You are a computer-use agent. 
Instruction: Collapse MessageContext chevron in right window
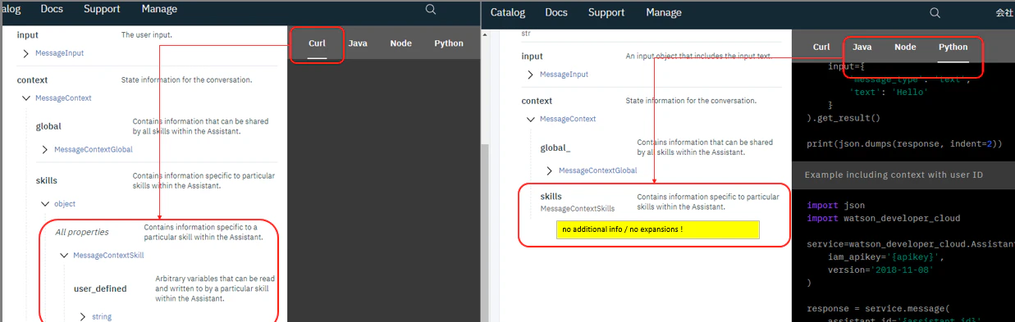click(531, 120)
